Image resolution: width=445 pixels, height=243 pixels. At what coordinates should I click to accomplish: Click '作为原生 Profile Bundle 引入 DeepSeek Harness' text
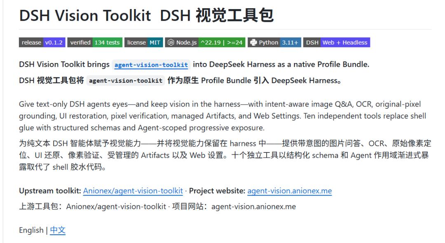point(254,81)
